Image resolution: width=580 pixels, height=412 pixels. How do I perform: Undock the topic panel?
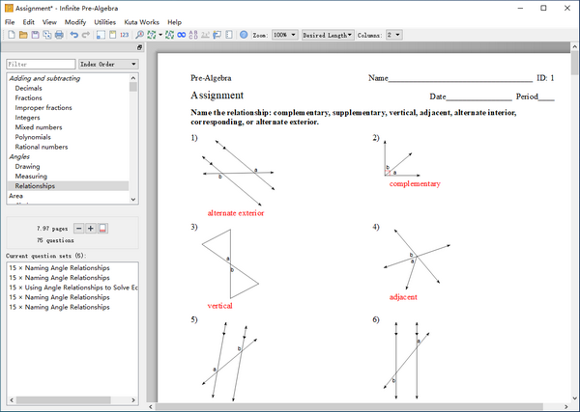[139, 48]
